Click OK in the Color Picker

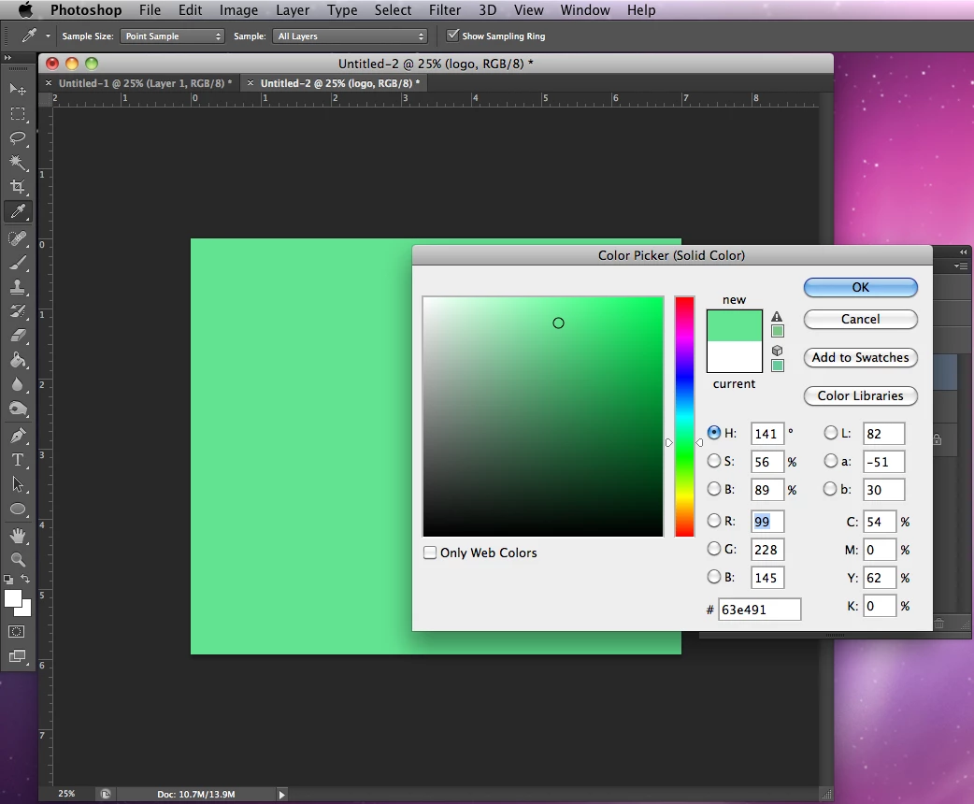click(x=860, y=287)
